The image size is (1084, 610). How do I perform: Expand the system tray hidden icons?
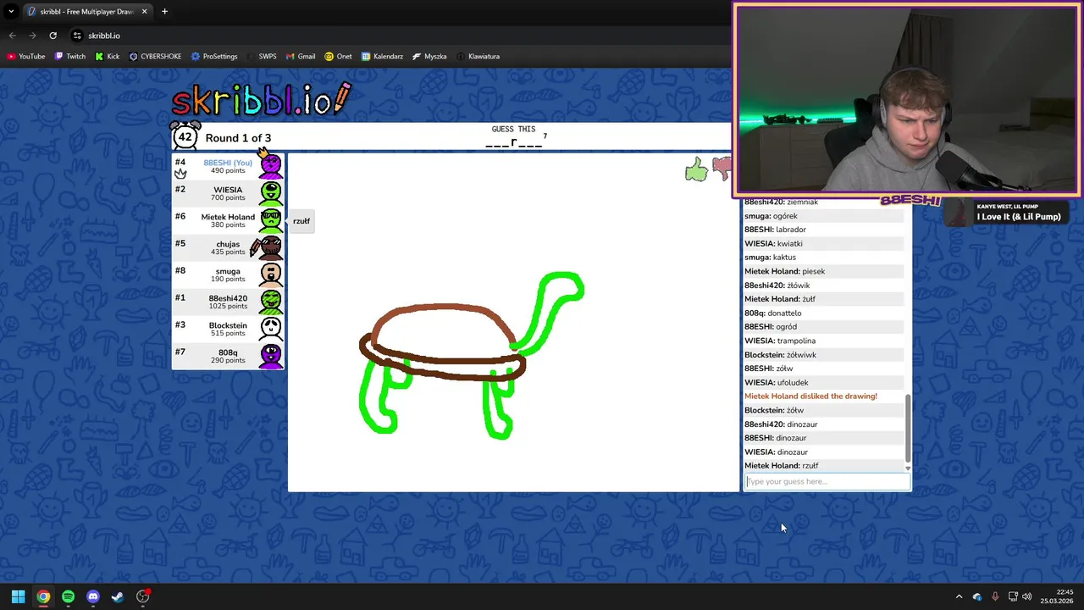(x=959, y=596)
